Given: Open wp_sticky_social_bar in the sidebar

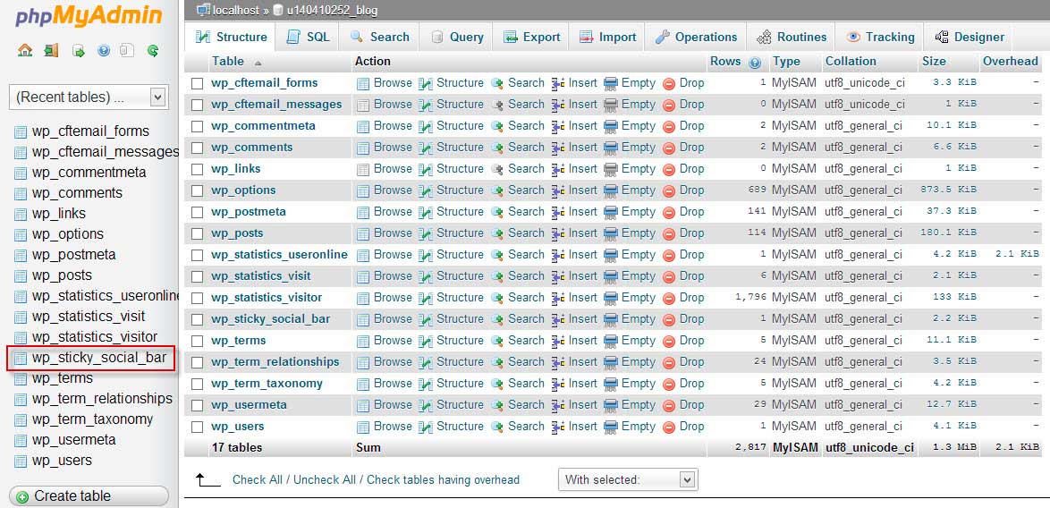Looking at the screenshot, I should click(x=99, y=358).
